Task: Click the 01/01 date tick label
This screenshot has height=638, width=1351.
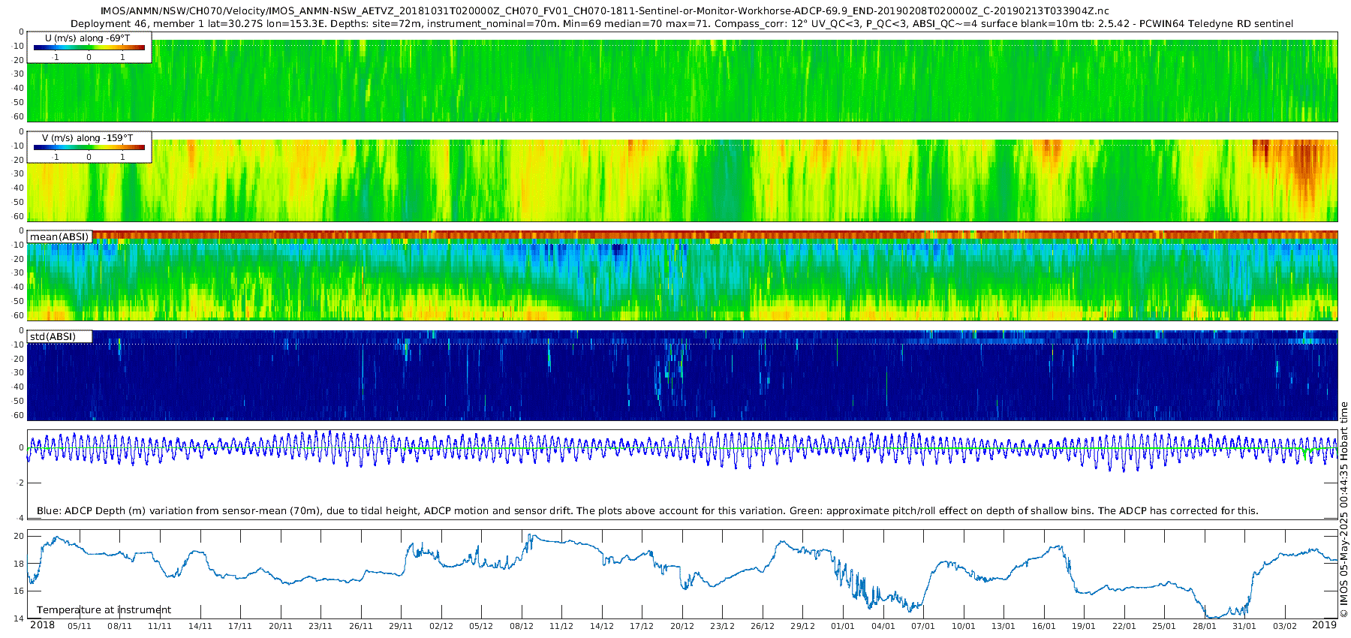Action: (843, 626)
